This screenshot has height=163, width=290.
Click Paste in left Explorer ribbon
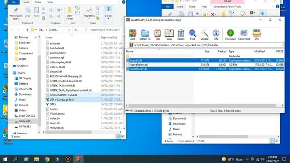(x=36, y=12)
